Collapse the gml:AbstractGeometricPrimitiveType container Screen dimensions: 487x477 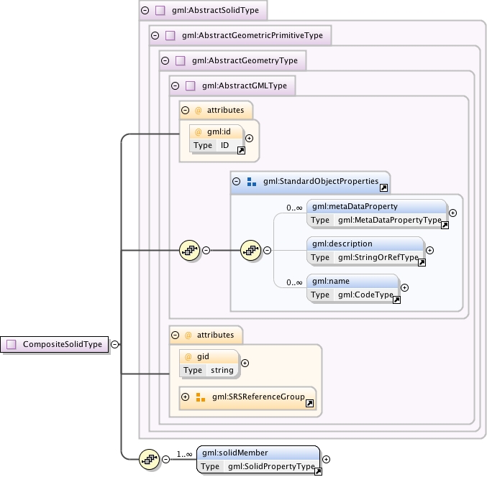pos(155,35)
